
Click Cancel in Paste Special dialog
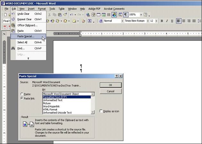pyautogui.click(x=111, y=91)
